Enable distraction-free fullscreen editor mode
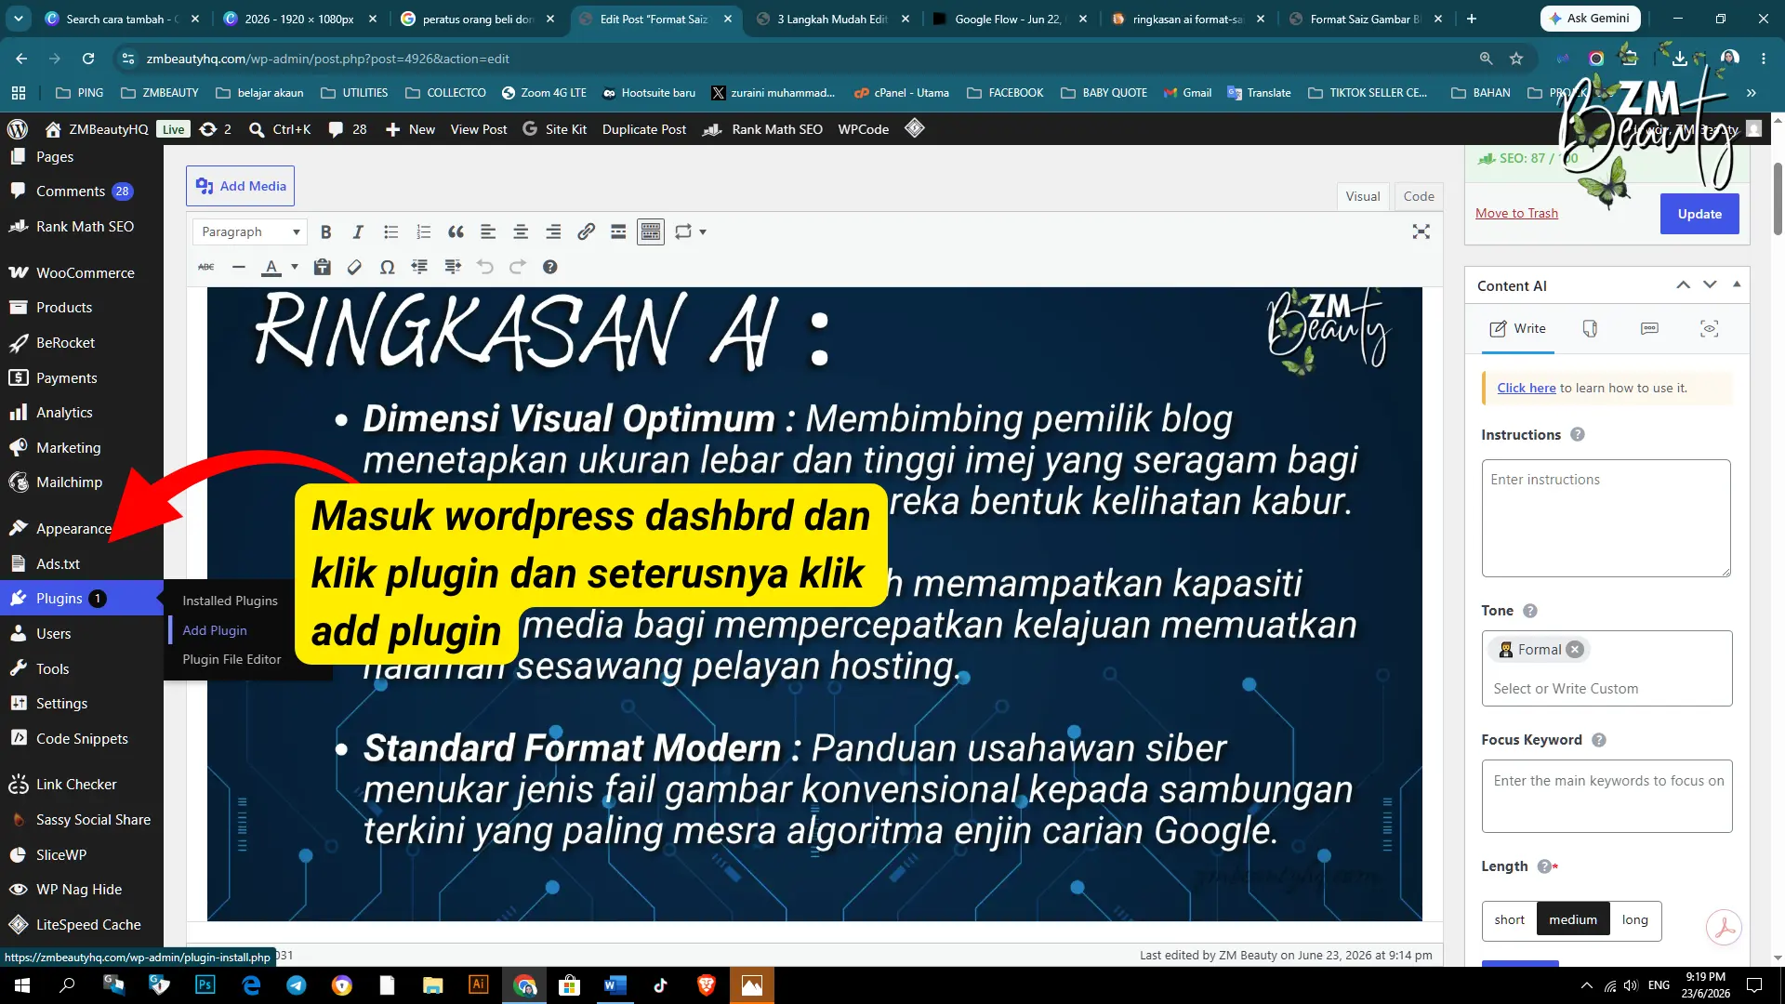Image resolution: width=1785 pixels, height=1004 pixels. [x=1421, y=231]
